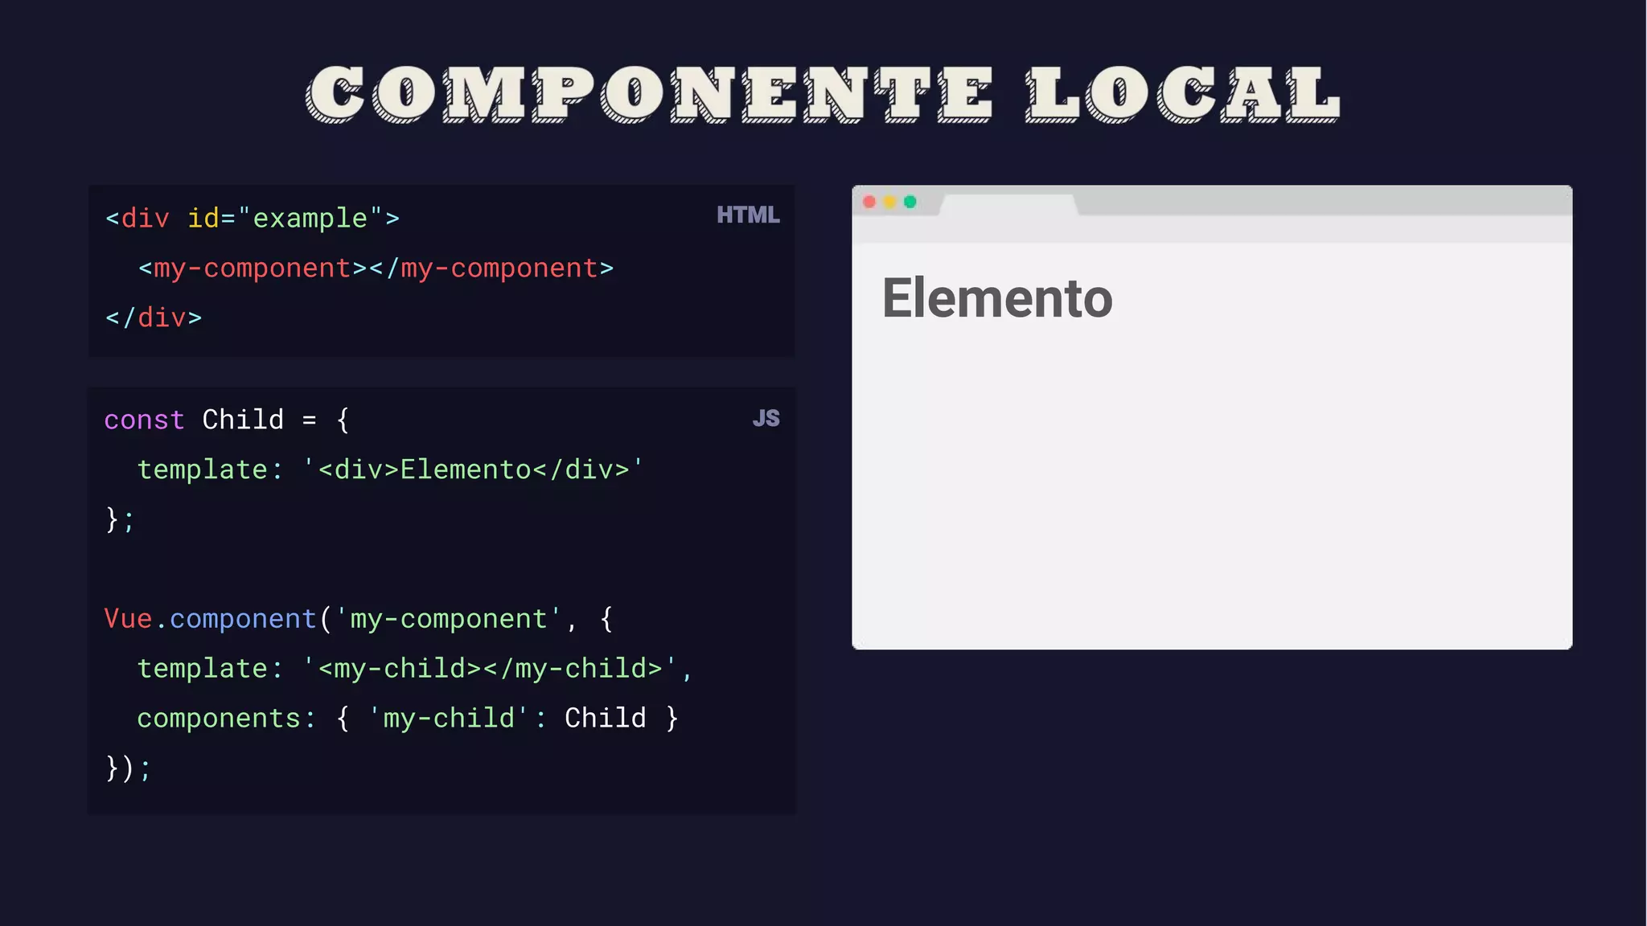This screenshot has width=1647, height=926.
Task: Click the closing }); line in JS block
Action: [x=128, y=768]
